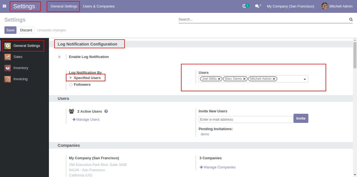Click the demo pending invitation
This screenshot has width=357, height=177.
click(205, 134)
